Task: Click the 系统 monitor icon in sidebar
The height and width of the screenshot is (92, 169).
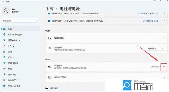Action: coord(4,29)
